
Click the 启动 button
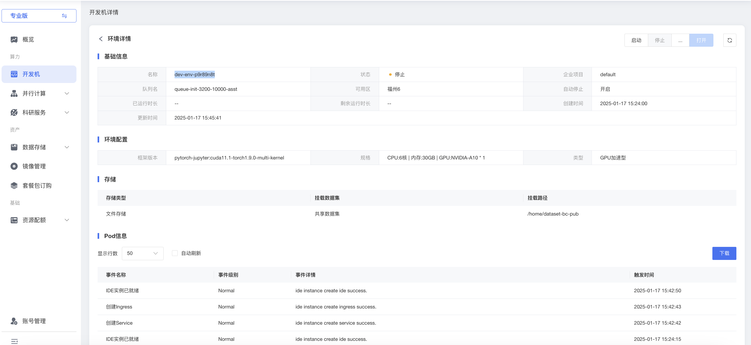pos(636,40)
